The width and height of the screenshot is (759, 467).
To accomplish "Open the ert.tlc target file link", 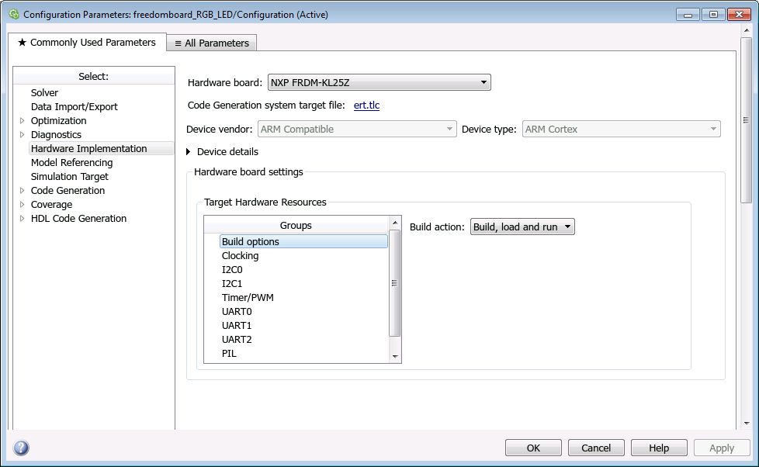I will (x=366, y=105).
